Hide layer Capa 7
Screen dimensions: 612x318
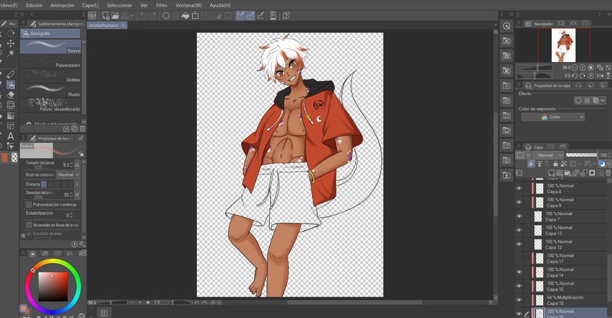pos(519,216)
